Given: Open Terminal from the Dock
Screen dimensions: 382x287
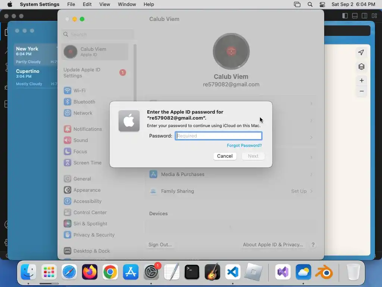Looking at the screenshot, I should click(192, 272).
